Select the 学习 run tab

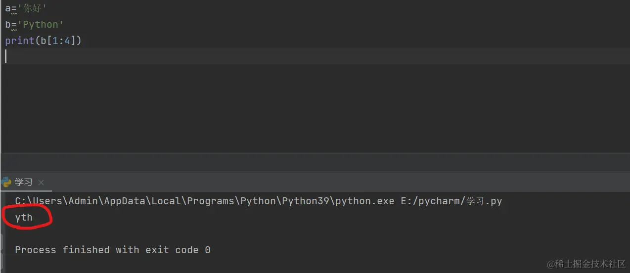(23, 182)
